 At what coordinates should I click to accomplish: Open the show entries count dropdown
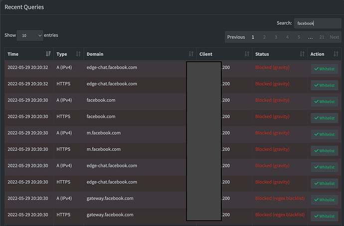click(x=30, y=35)
